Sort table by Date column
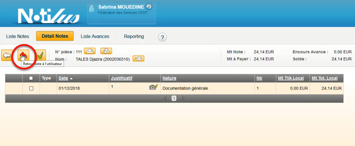The image size is (355, 146). pyautogui.click(x=63, y=78)
